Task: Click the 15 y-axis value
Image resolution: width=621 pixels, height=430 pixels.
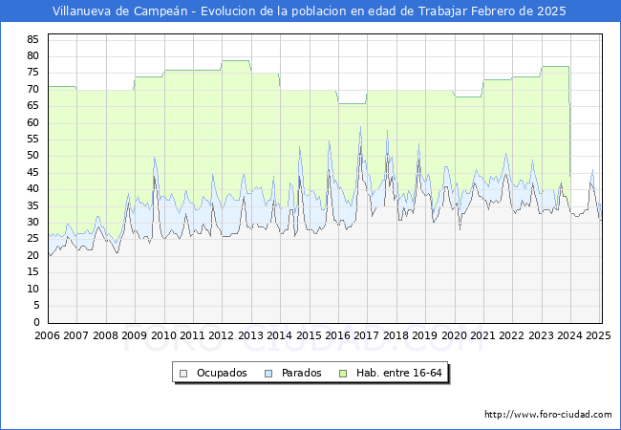Action: pos(32,272)
